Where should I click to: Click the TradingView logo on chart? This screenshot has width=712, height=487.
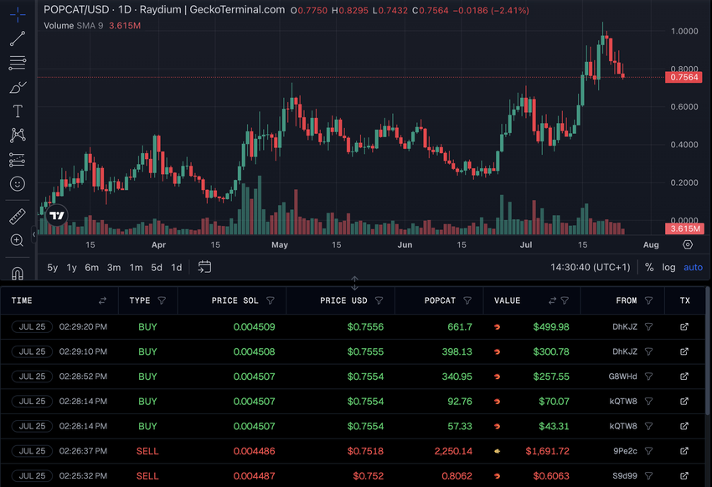(57, 215)
